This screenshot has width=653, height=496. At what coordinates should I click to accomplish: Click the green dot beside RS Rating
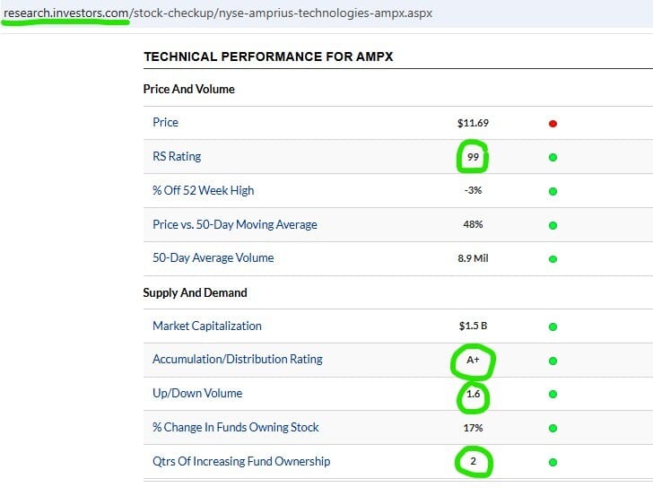(x=553, y=157)
